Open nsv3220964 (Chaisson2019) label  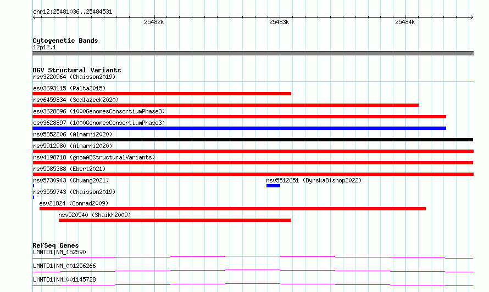pyautogui.click(x=74, y=77)
